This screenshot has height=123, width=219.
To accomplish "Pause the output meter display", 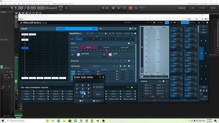I will (x=142, y=69).
